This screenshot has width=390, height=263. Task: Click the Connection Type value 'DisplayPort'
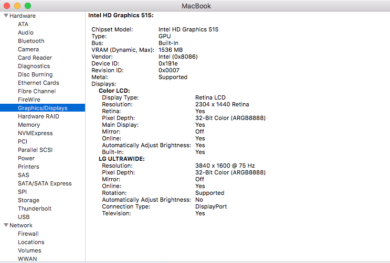[x=211, y=206]
